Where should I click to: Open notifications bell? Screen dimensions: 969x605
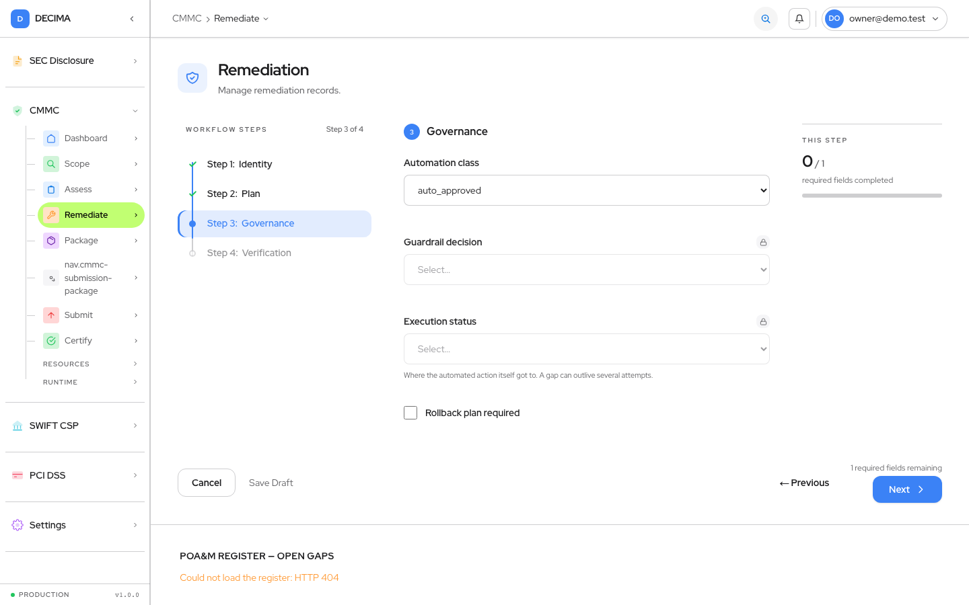[799, 19]
